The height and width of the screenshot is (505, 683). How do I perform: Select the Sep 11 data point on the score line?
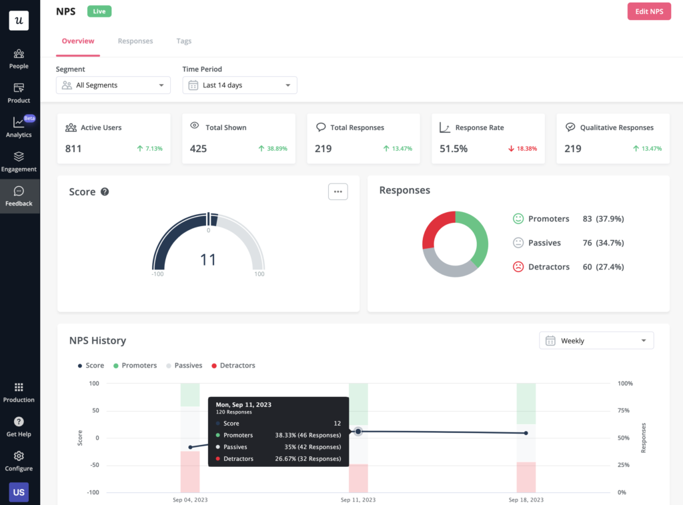(358, 432)
